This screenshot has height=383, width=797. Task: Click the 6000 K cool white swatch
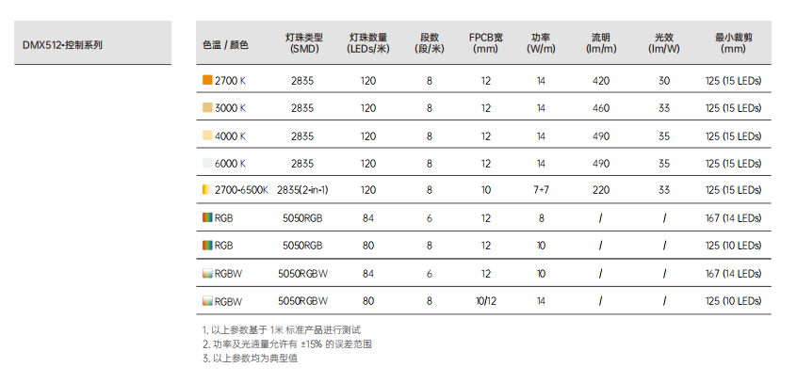point(207,163)
